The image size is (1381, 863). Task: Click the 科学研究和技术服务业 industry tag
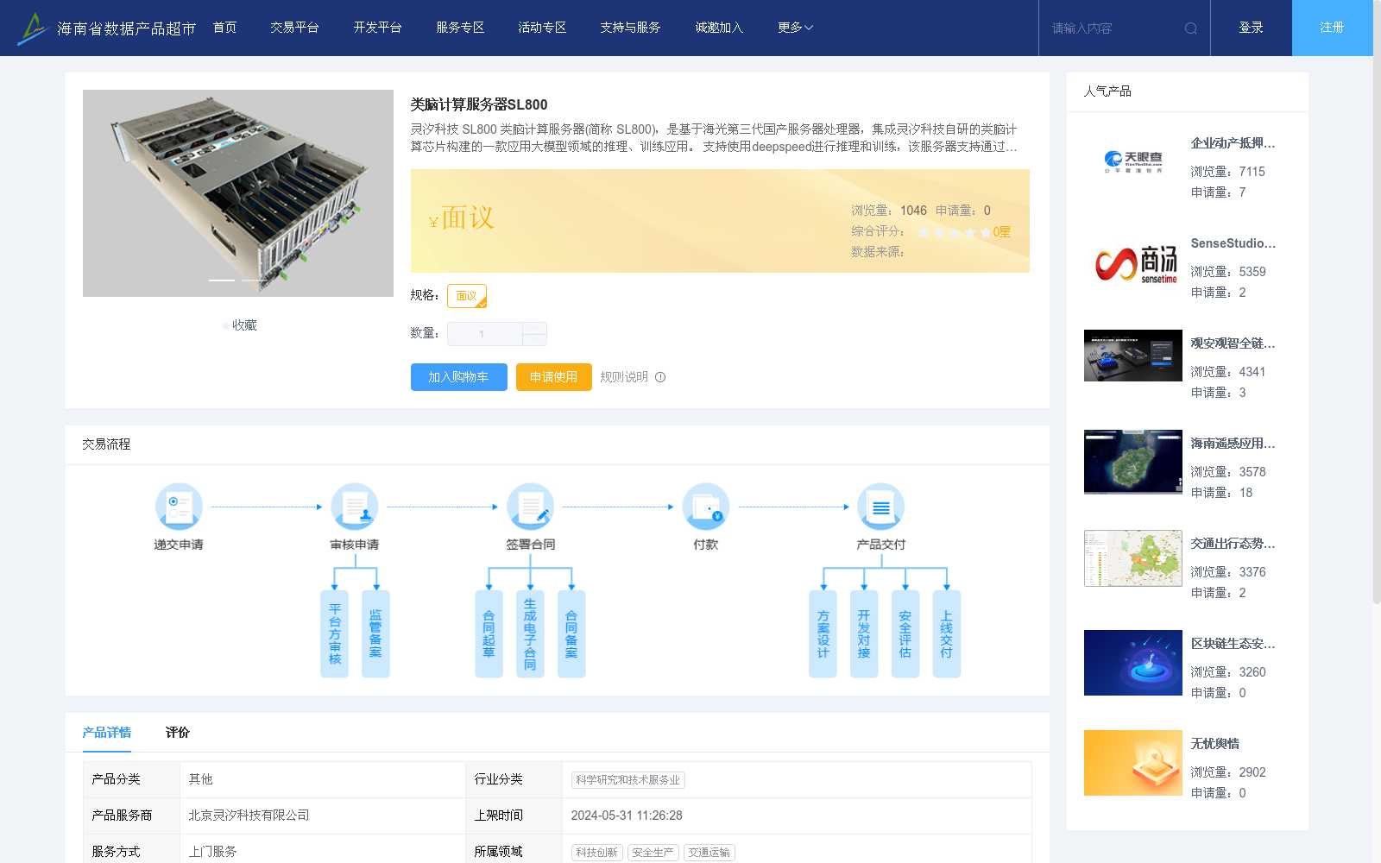tap(628, 780)
